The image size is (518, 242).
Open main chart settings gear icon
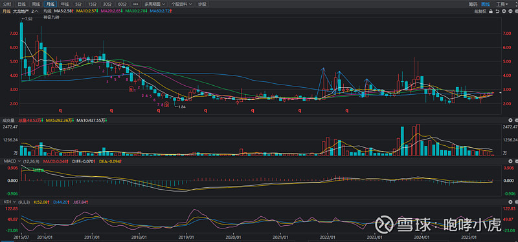click(516, 11)
